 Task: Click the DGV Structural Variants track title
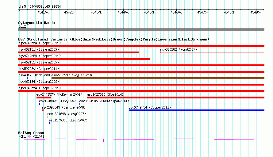(114, 39)
